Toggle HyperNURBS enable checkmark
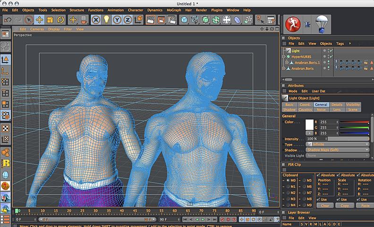 [x=331, y=57]
